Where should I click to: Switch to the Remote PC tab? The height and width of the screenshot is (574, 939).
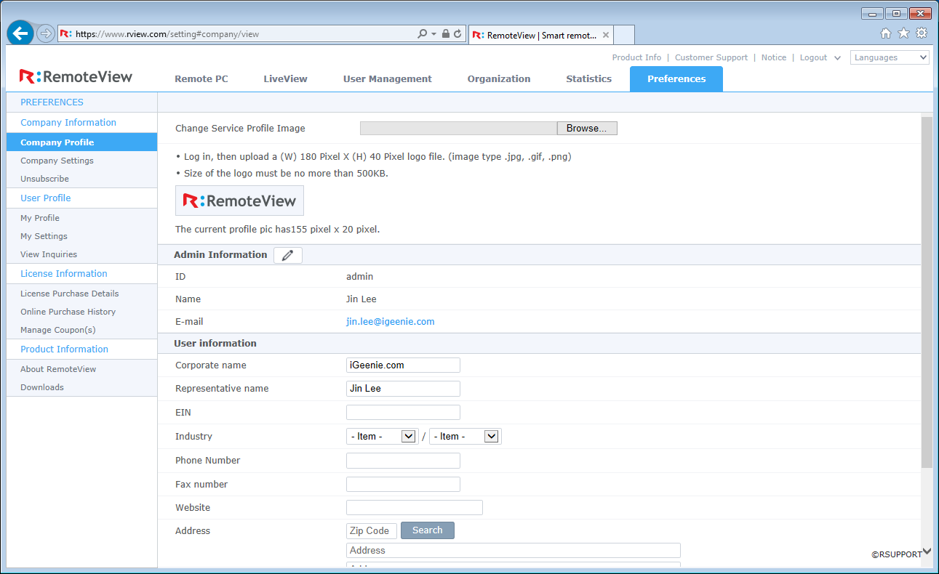tap(201, 78)
